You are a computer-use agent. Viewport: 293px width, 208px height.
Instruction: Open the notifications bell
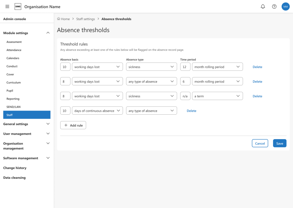pyautogui.click(x=263, y=6)
